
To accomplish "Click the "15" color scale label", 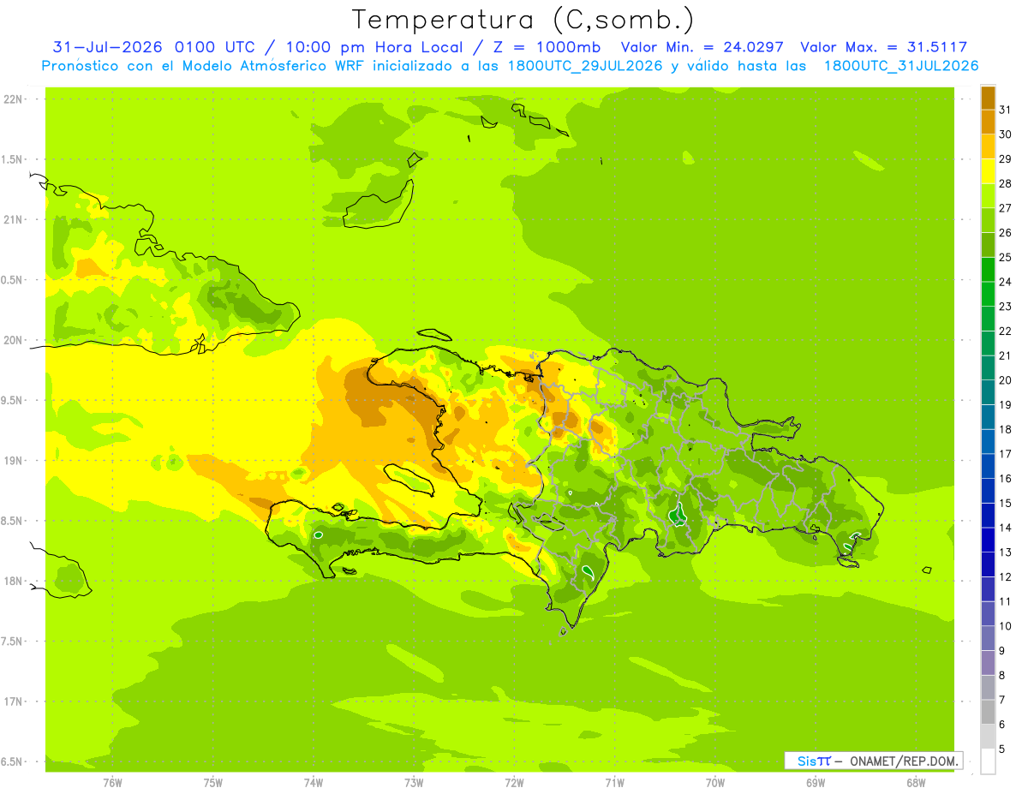I will tap(1005, 504).
